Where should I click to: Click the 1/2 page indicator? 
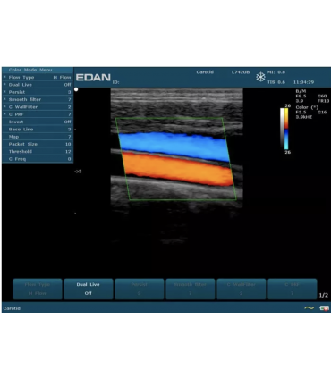tap(324, 295)
